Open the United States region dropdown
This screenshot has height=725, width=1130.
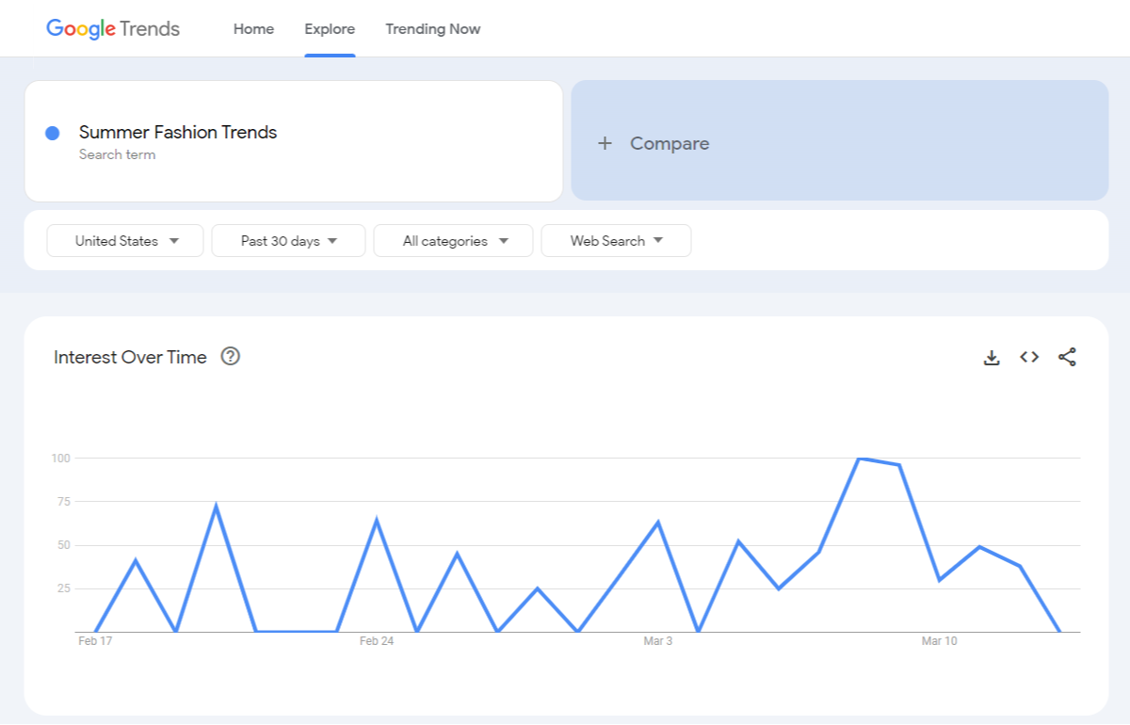[x=125, y=241]
